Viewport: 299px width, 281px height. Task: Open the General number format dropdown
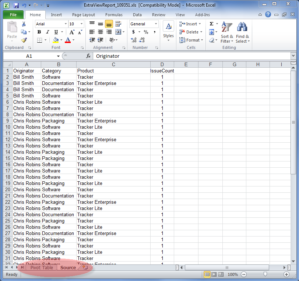click(156, 24)
